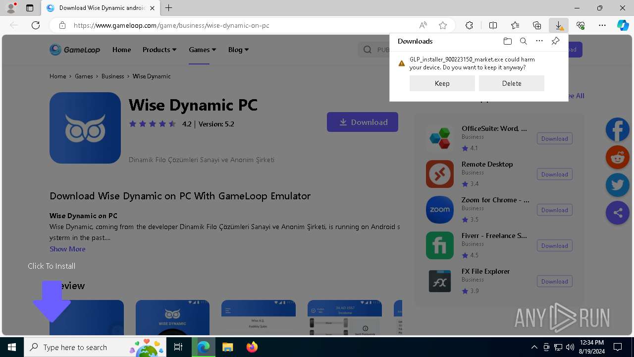Refresh the browser page

click(36, 25)
